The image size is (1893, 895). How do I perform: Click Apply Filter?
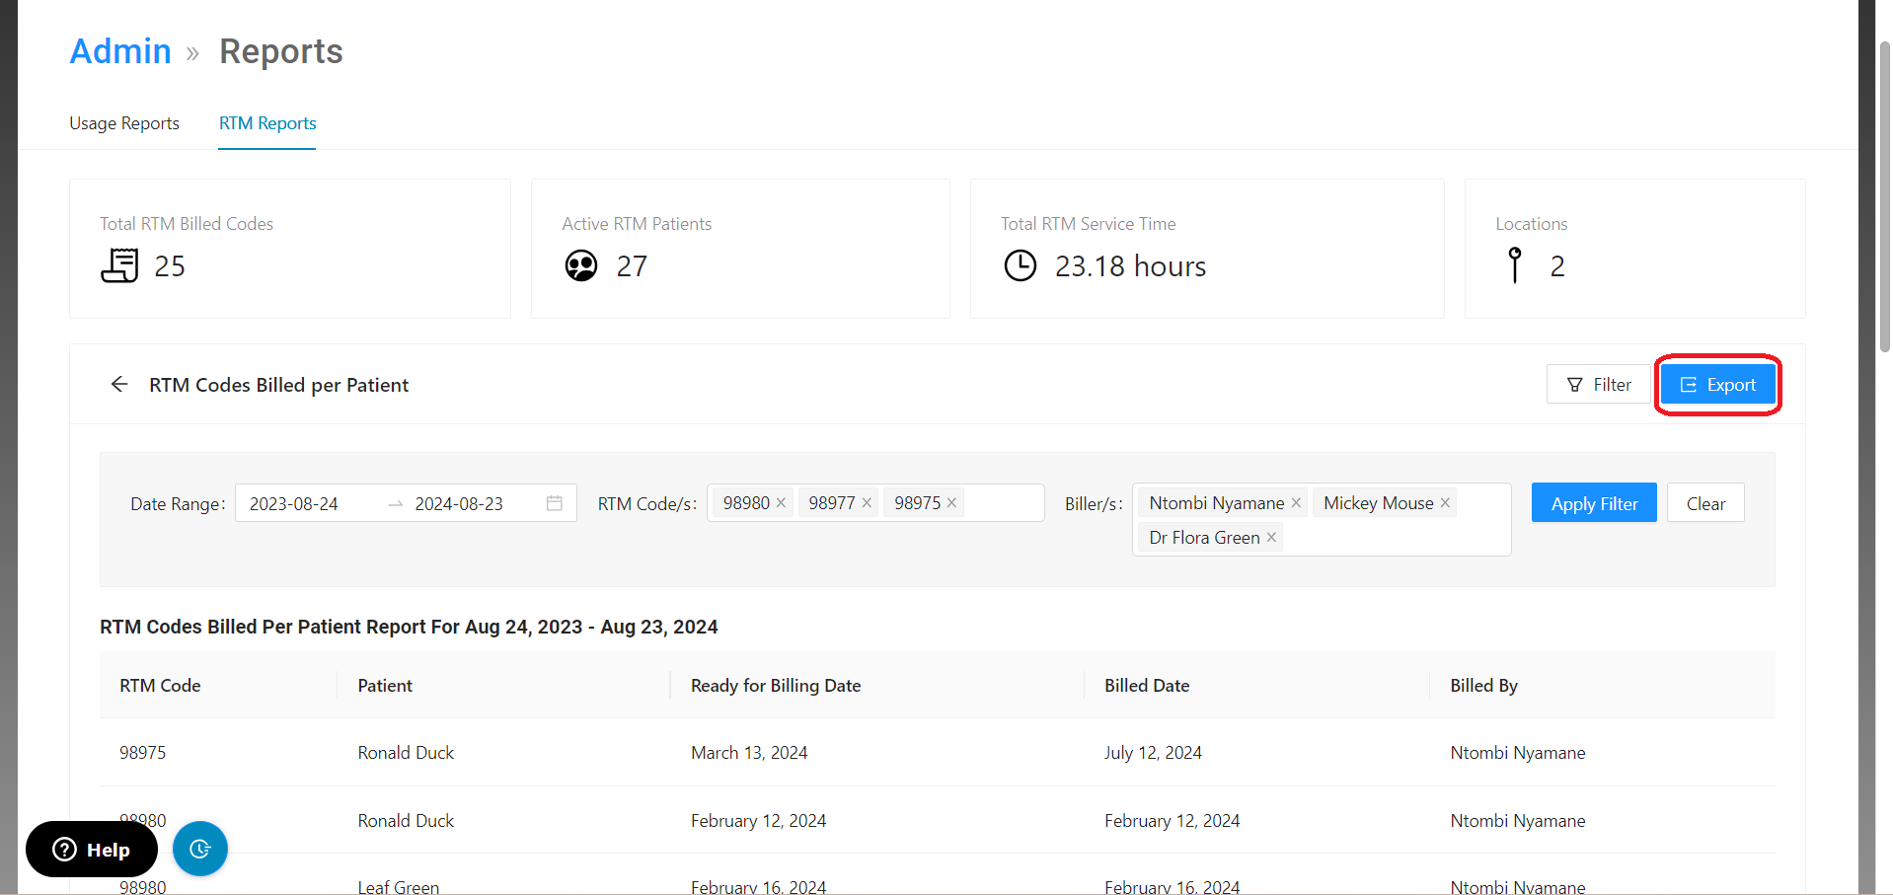(1593, 503)
